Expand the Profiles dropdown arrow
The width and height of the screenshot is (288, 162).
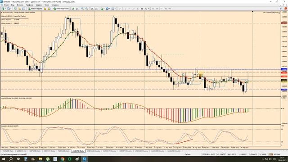[x=11, y=9]
